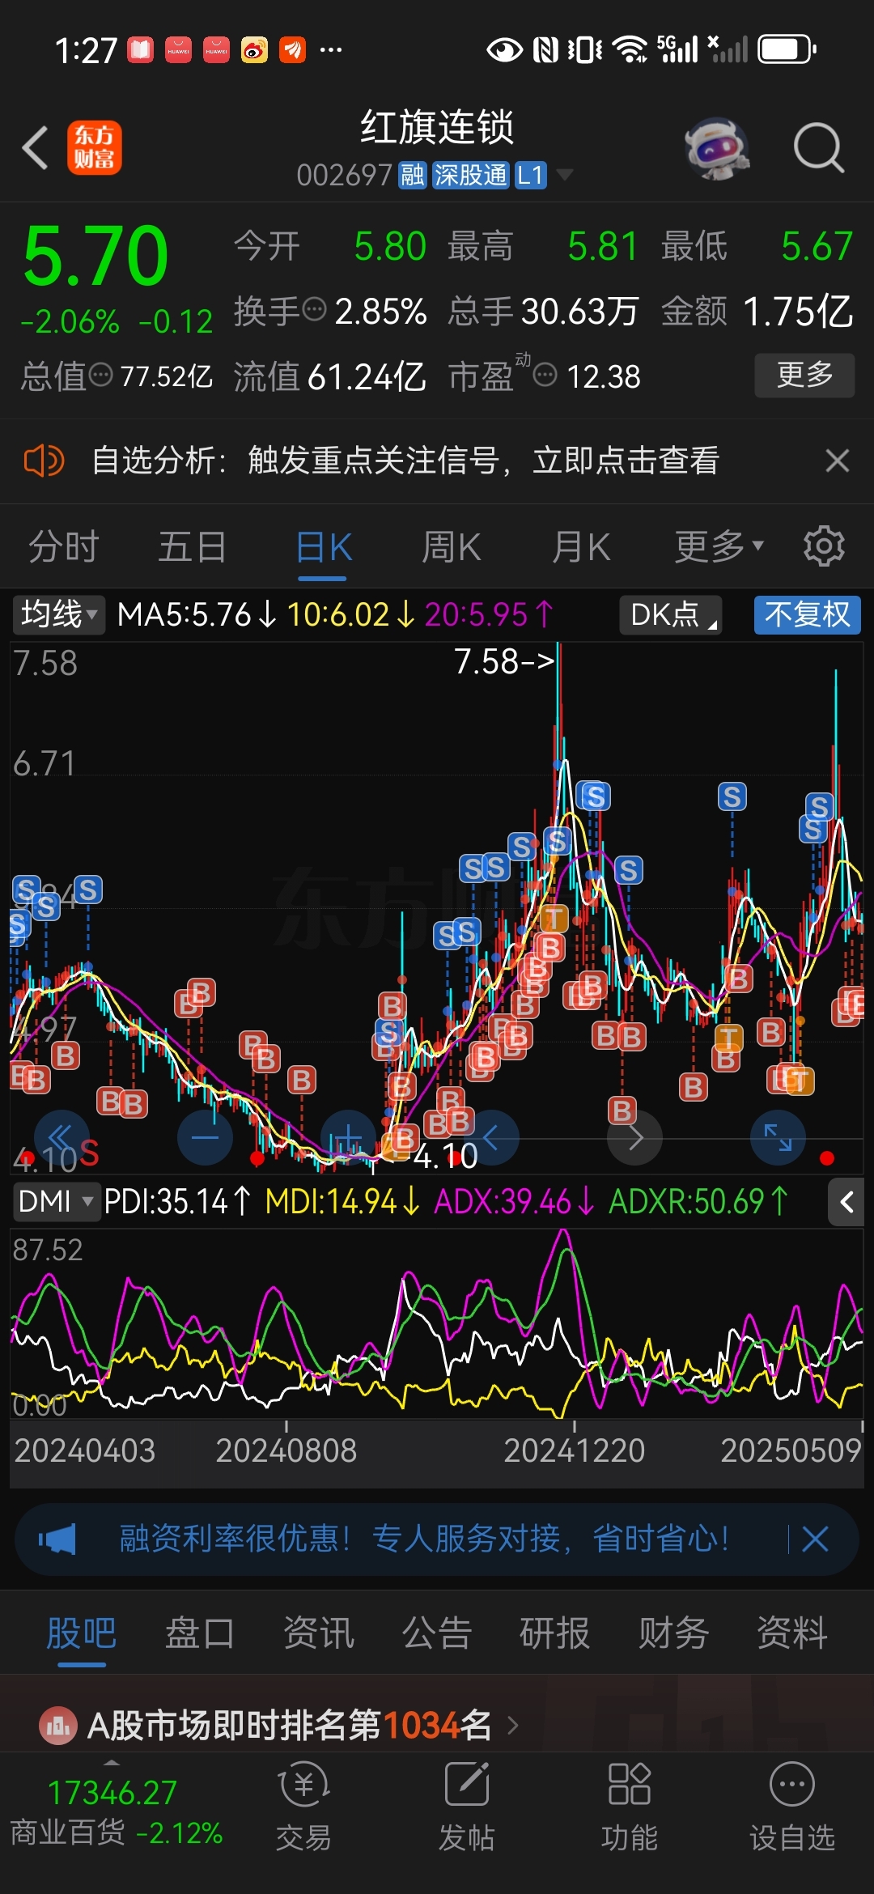Expand the stock title dropdown triangle
This screenshot has height=1894, width=874.
coord(564,175)
